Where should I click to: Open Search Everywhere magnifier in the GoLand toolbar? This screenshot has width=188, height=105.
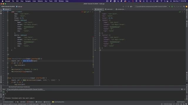tap(184, 6)
